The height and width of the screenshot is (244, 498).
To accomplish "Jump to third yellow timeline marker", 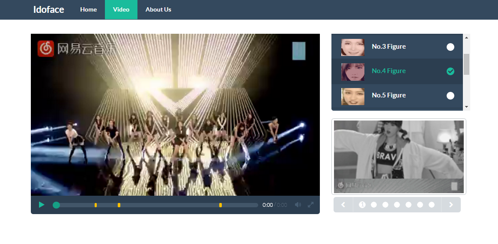I will coord(221,205).
